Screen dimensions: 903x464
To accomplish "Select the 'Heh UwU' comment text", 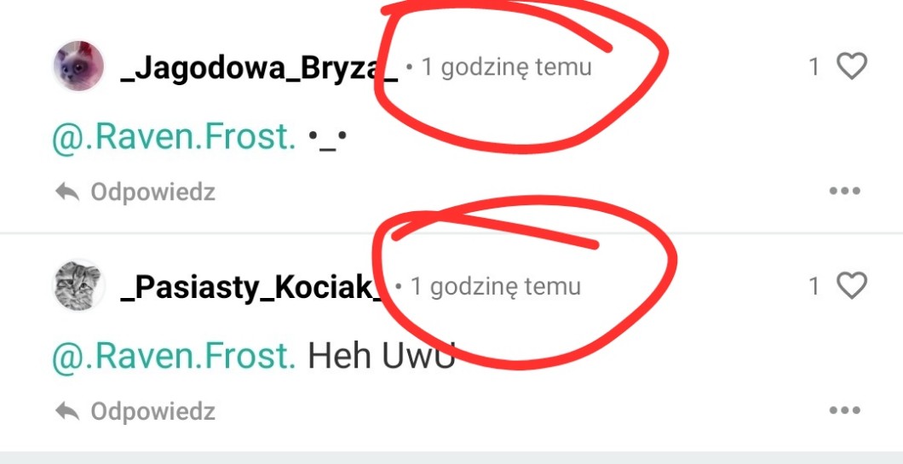I will click(382, 356).
